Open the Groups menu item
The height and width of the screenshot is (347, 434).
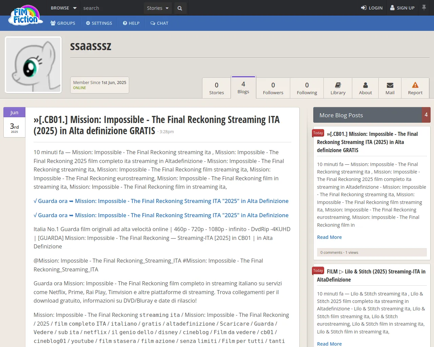pos(63,23)
